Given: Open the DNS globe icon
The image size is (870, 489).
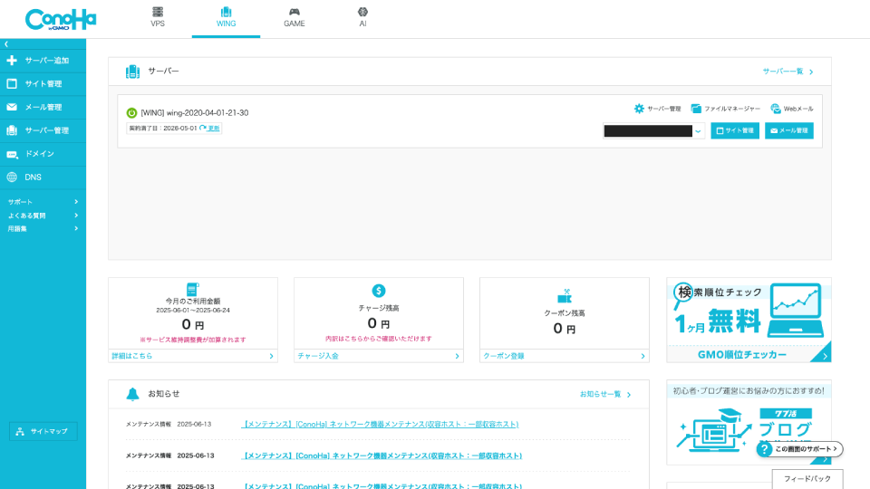Looking at the screenshot, I should pyautogui.click(x=12, y=177).
